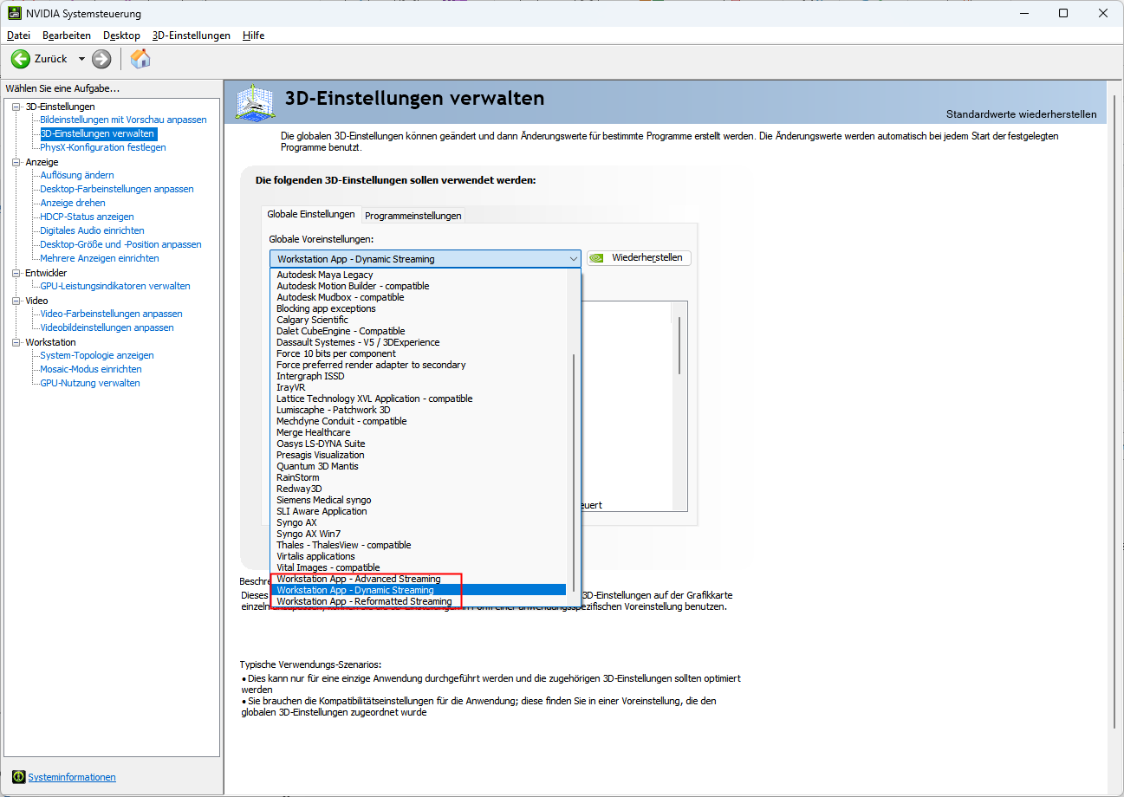Open the Hilfe menu
Viewport: 1124px width, 797px height.
(x=254, y=36)
